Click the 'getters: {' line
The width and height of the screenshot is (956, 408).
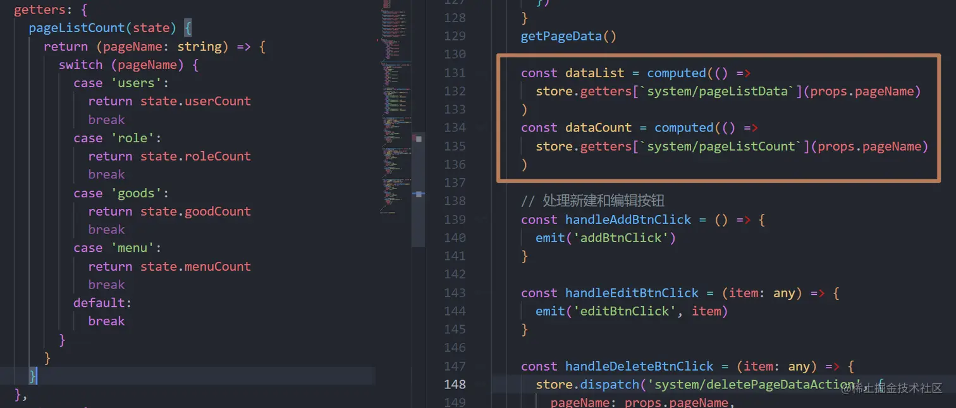pos(51,9)
